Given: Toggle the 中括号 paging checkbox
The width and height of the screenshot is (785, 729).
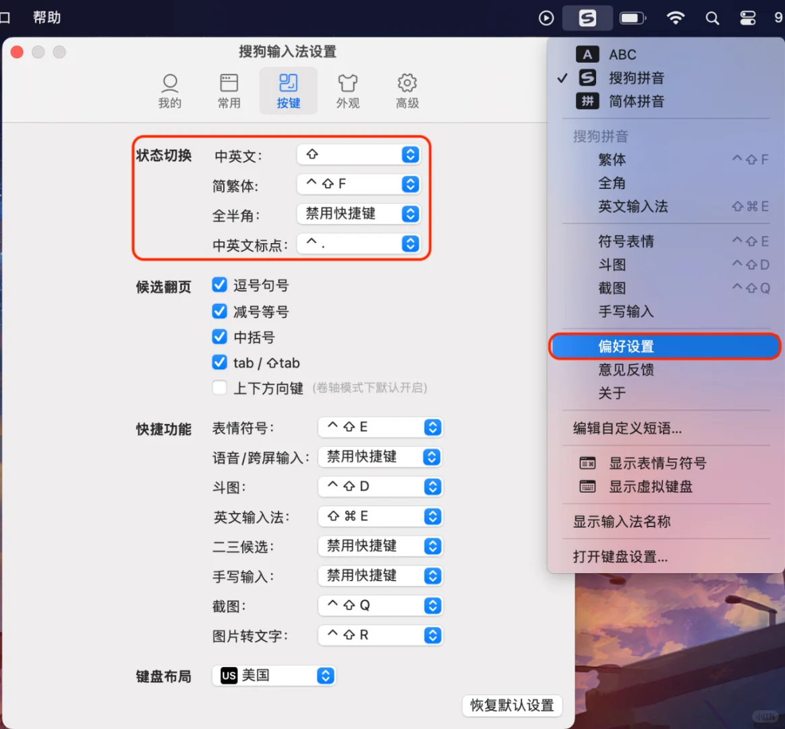Looking at the screenshot, I should [219, 337].
